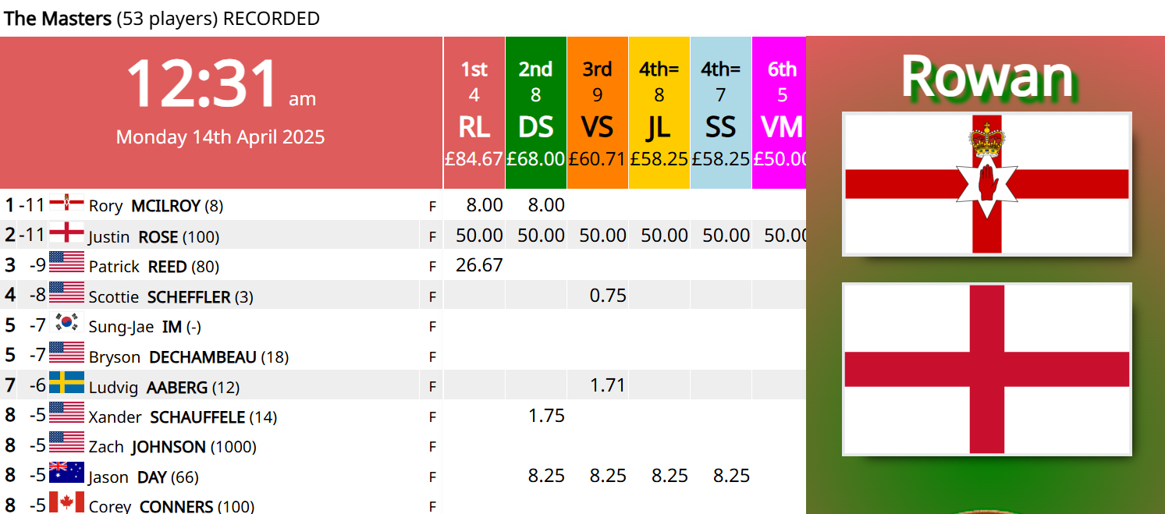Click Rory McIlroy's Northern Ireland flag icon

click(66, 204)
